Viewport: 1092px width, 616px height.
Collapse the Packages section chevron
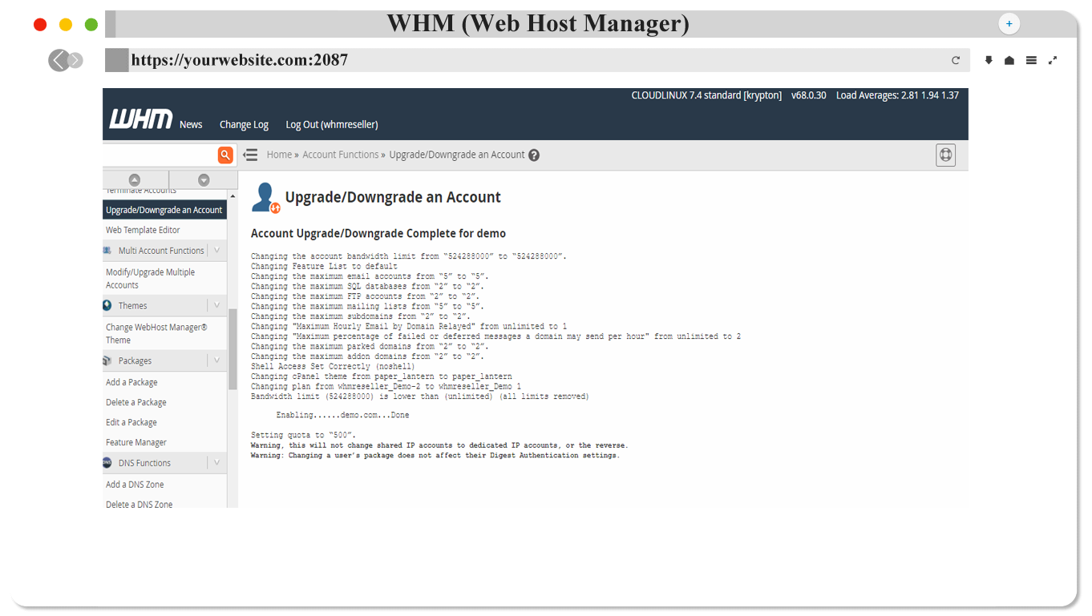(x=216, y=360)
